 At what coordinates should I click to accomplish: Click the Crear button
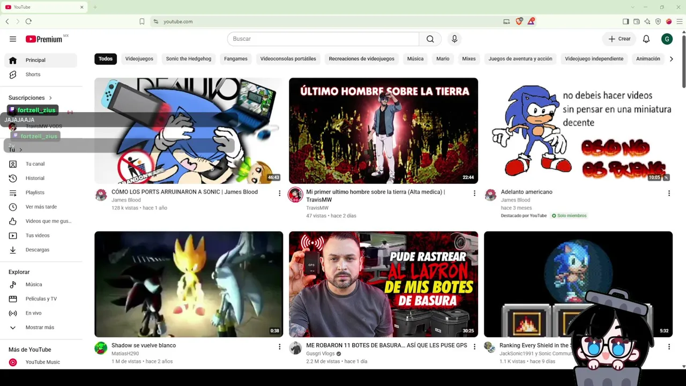click(x=620, y=39)
